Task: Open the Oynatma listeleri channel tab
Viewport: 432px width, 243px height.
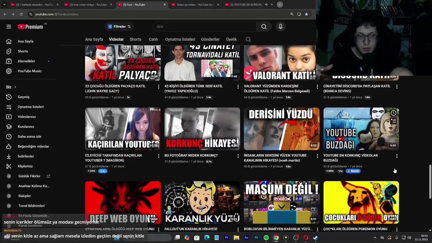Action: 180,39
